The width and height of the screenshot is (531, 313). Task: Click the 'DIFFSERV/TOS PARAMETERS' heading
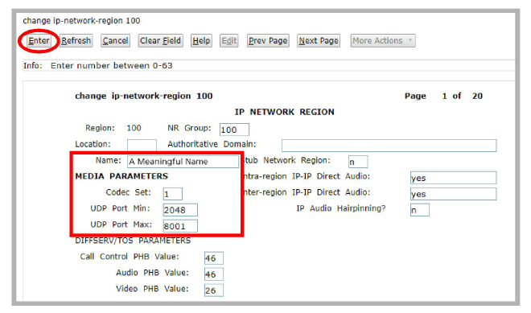click(x=133, y=241)
